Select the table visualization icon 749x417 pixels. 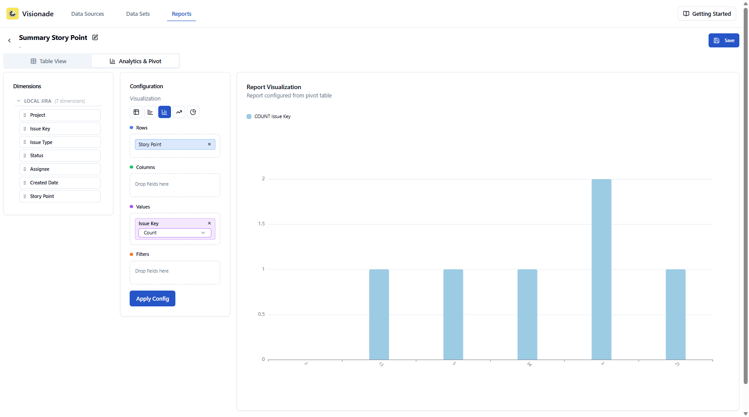(x=136, y=112)
